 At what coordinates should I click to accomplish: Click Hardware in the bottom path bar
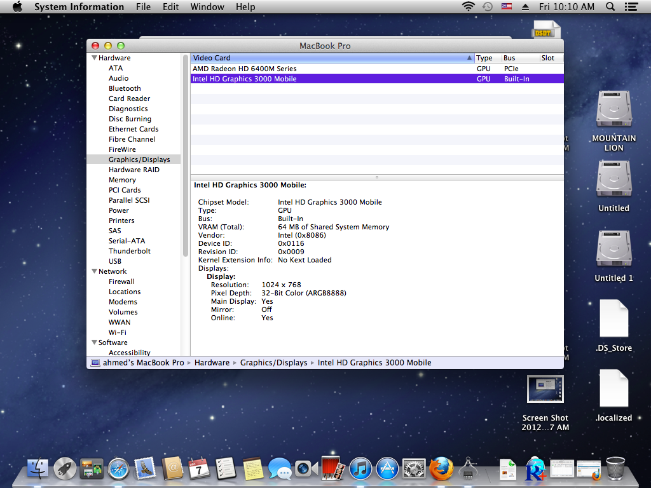click(x=212, y=363)
